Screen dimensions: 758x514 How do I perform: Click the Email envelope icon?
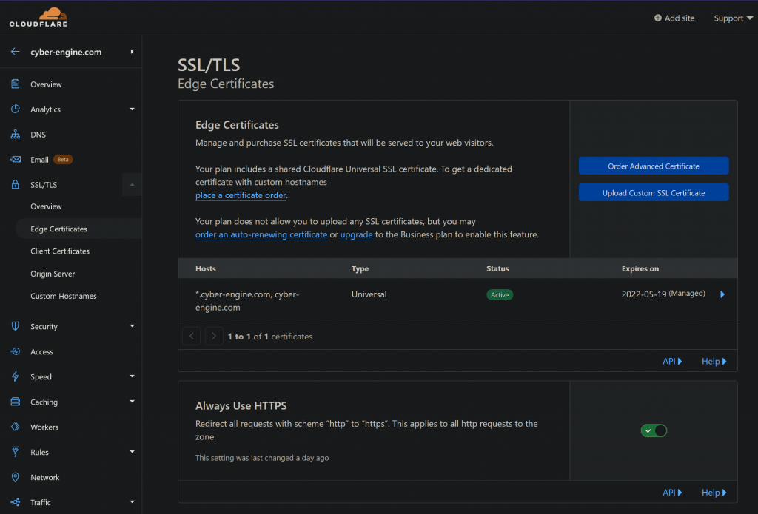(15, 160)
